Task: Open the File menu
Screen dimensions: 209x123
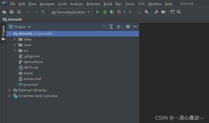Action: point(13,4)
